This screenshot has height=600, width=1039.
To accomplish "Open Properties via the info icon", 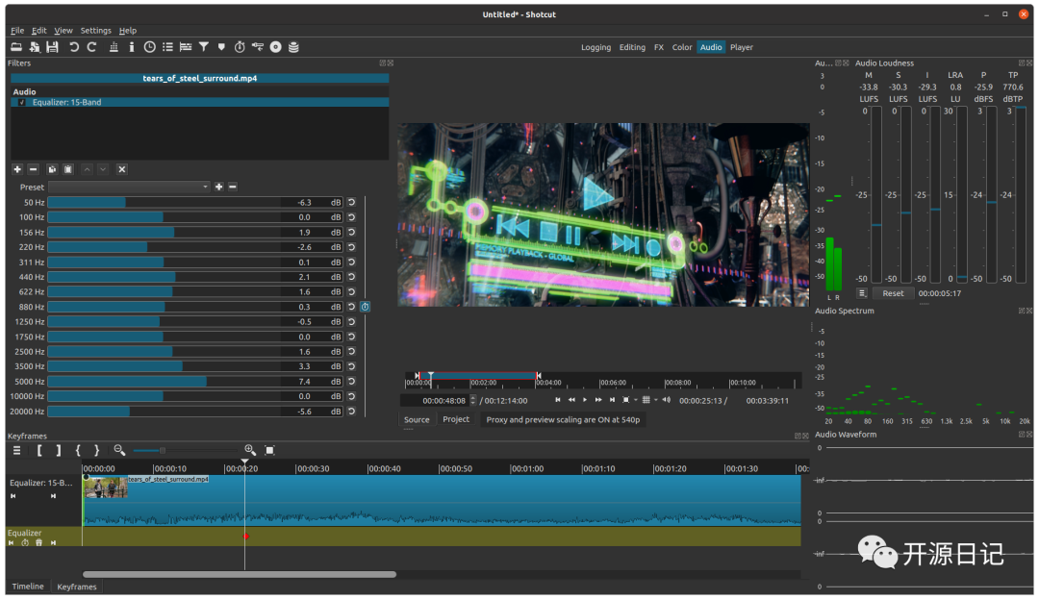I will pyautogui.click(x=131, y=47).
